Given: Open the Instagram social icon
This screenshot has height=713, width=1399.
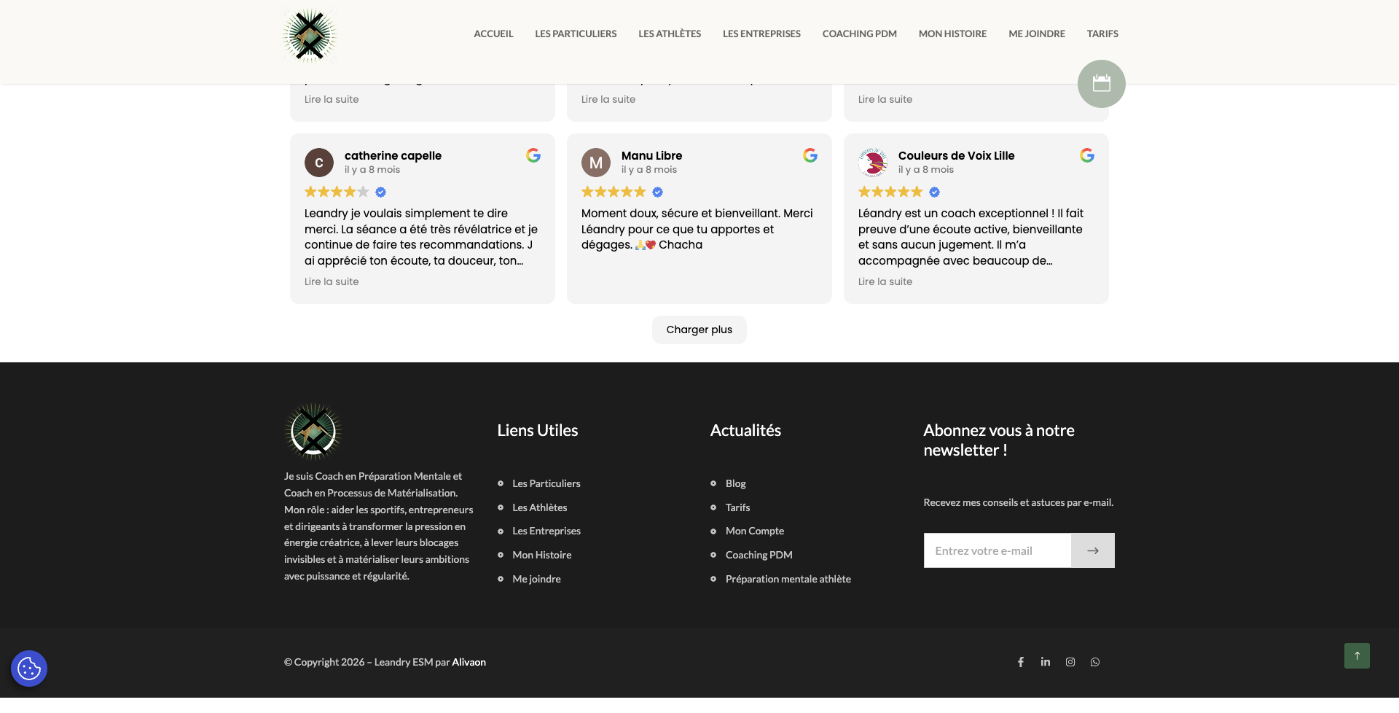Looking at the screenshot, I should click(1070, 662).
